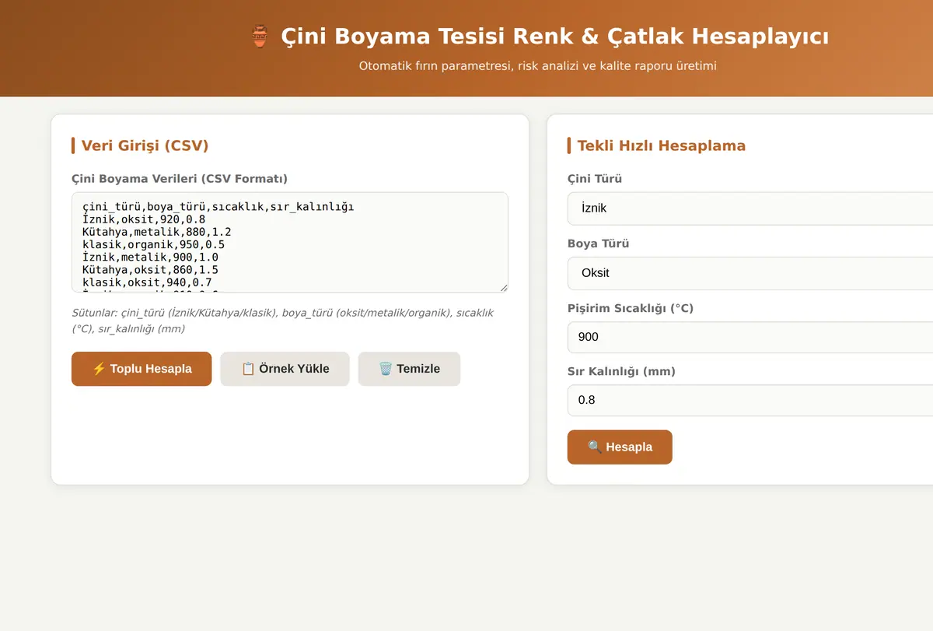Click CSV row Kütahya,oksit,860,1.5

coord(150,269)
